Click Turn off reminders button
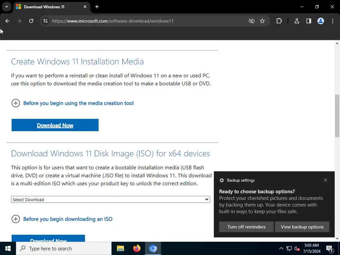Screen dimensions: 340x255 pyautogui.click(x=246, y=227)
